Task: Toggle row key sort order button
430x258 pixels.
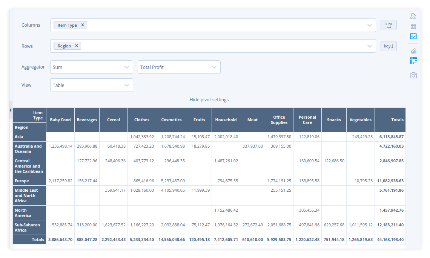Action: pyautogui.click(x=389, y=46)
